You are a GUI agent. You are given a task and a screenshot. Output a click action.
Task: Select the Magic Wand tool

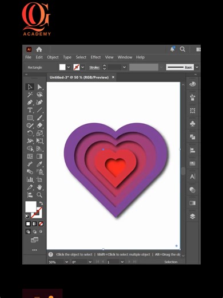pyautogui.click(x=30, y=95)
